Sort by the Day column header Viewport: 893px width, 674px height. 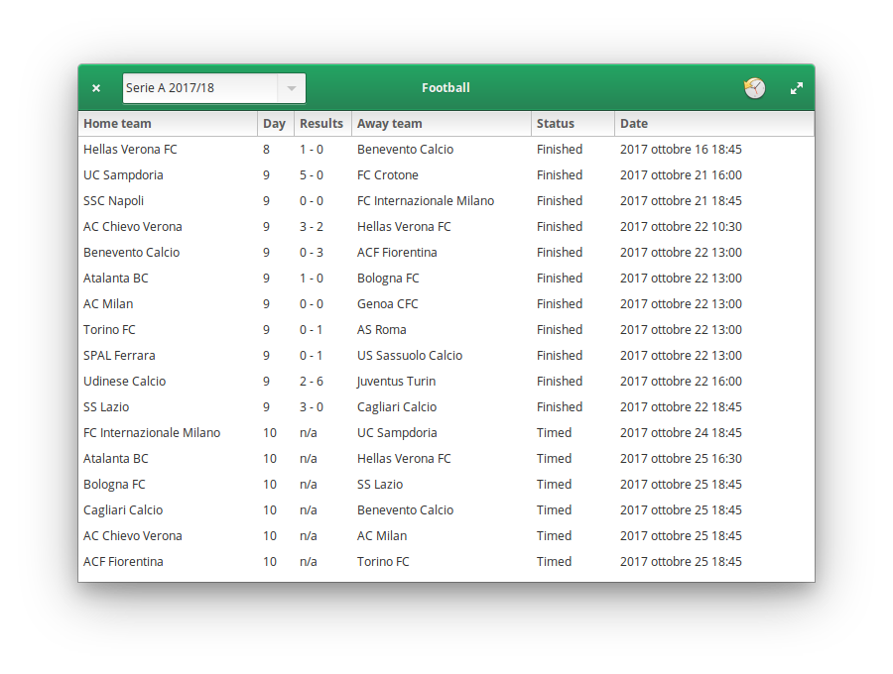276,124
